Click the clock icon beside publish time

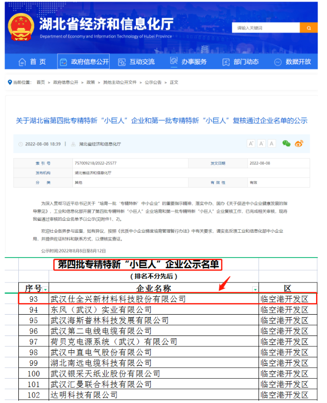[21, 144]
